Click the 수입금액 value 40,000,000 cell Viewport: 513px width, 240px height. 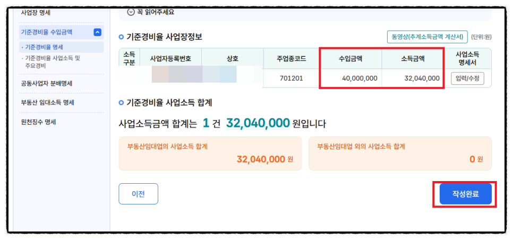tap(350, 79)
